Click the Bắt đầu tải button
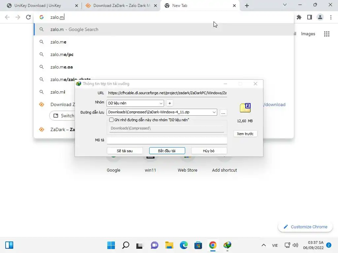 (x=167, y=151)
